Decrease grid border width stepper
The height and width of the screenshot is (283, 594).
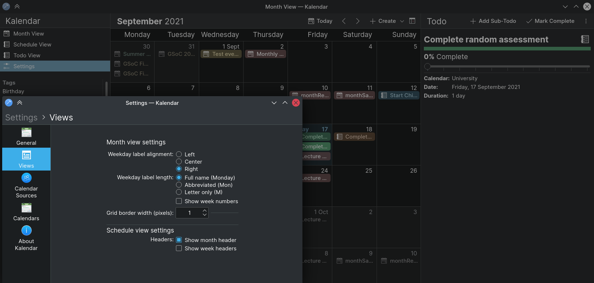click(205, 215)
